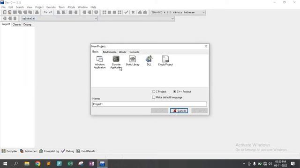Click the volume speaker tray icon

270,164
